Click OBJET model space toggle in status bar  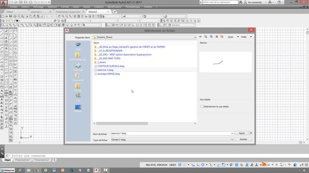pyautogui.click(x=173, y=165)
